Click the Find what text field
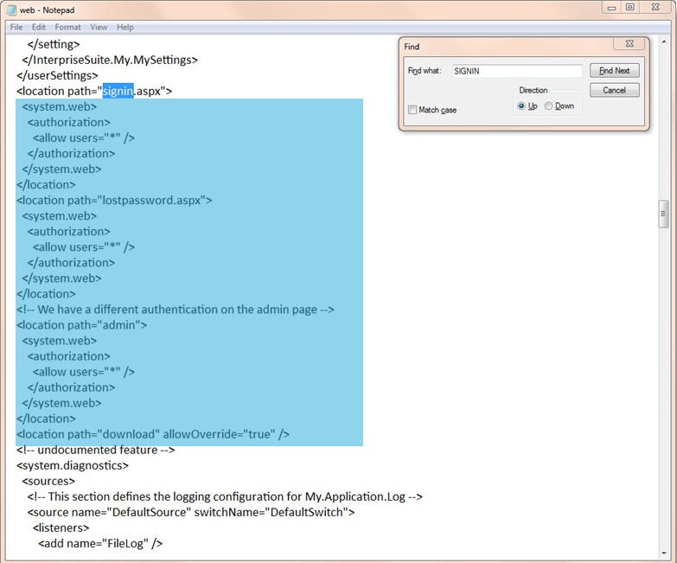 516,71
